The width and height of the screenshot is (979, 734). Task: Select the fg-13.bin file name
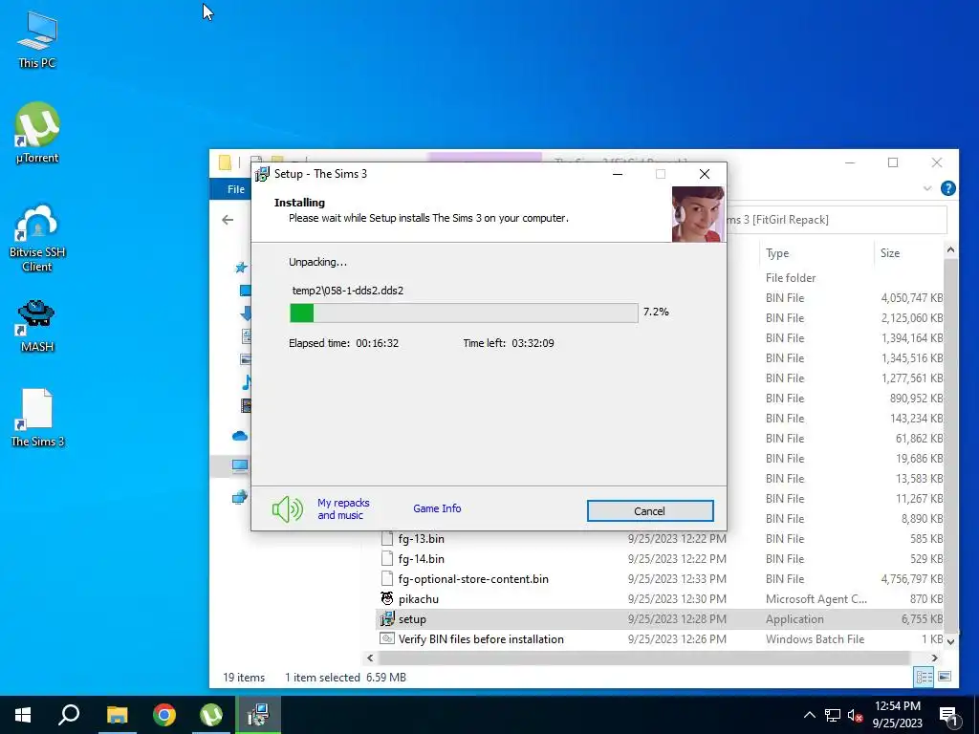(422, 539)
